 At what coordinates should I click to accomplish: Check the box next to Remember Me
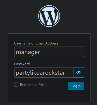tap(16, 85)
